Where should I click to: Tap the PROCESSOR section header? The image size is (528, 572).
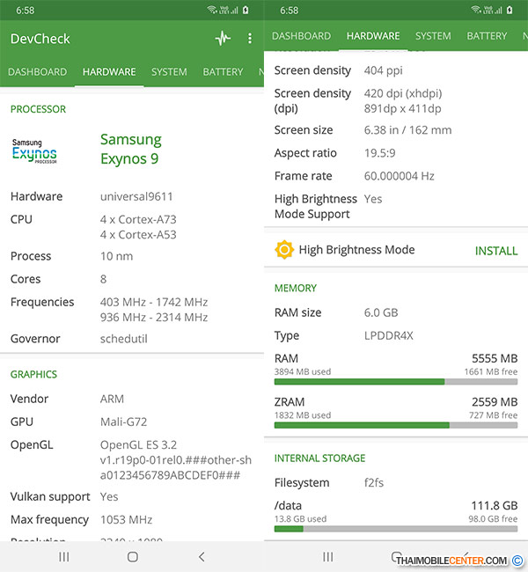tap(38, 109)
